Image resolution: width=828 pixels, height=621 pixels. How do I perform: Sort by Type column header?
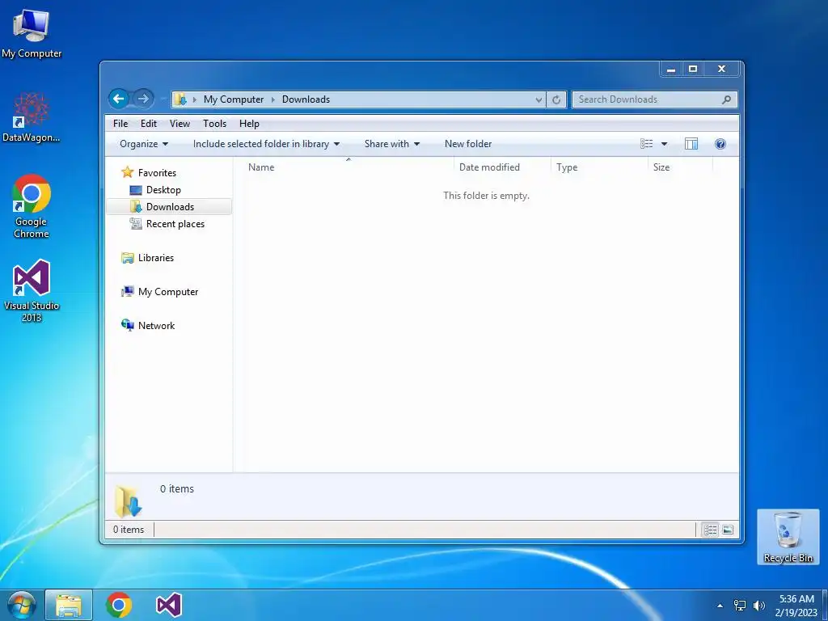coord(599,167)
